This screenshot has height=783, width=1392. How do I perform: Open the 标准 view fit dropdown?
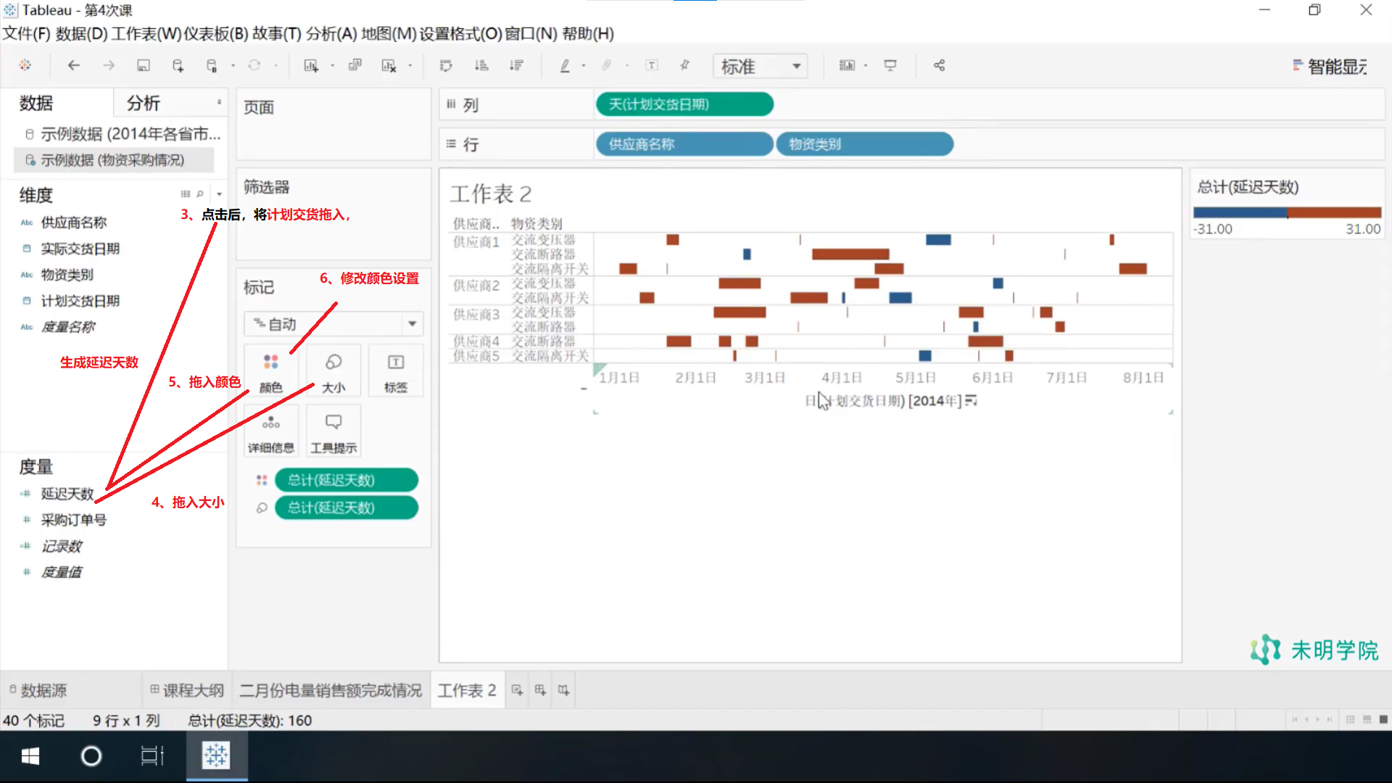pos(759,65)
